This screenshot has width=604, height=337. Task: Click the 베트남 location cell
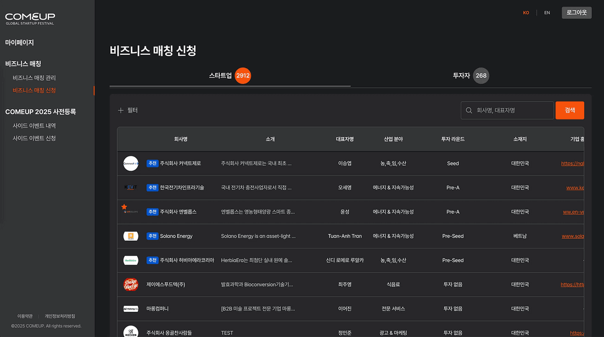[x=520, y=236]
